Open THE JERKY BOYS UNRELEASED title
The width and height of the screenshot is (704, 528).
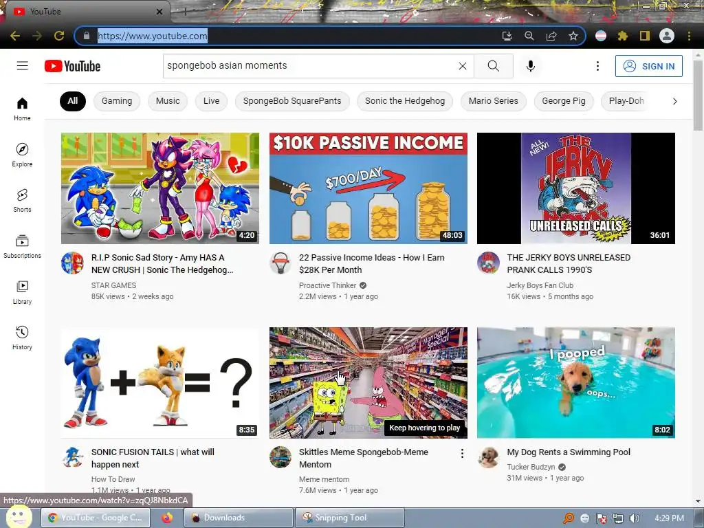569,263
